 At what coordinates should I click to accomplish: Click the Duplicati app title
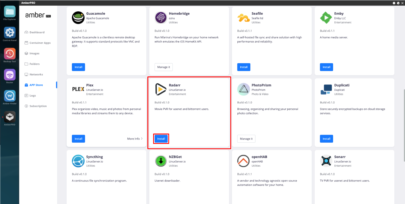point(342,85)
